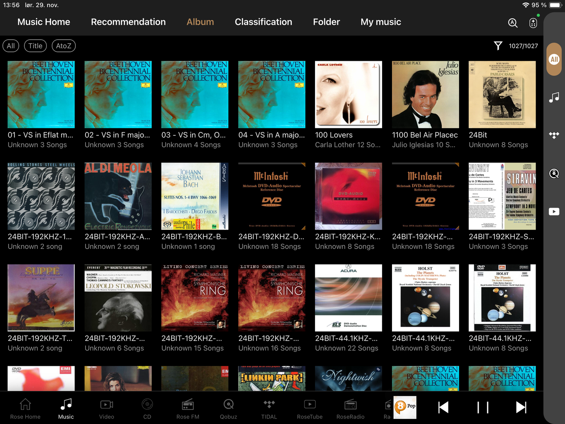Open the Leopold Stokowski album cover
The width and height of the screenshot is (565, 424).
[118, 298]
